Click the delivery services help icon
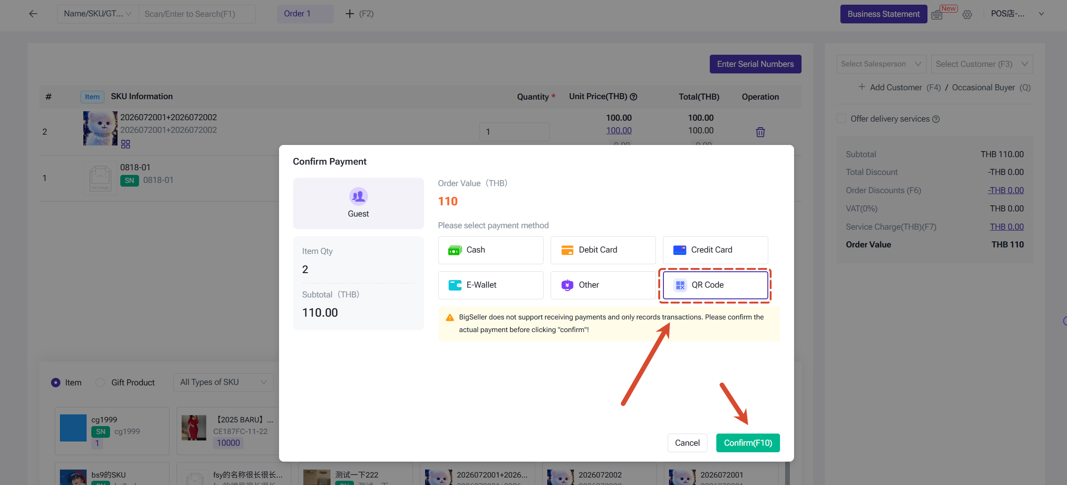Image resolution: width=1067 pixels, height=485 pixels. coord(936,119)
